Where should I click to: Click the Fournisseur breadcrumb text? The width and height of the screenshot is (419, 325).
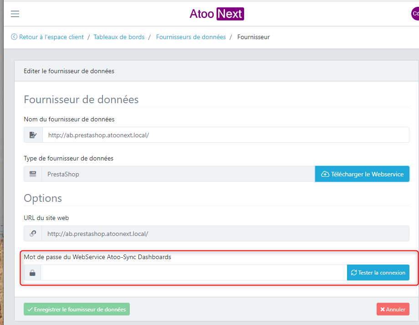point(253,37)
